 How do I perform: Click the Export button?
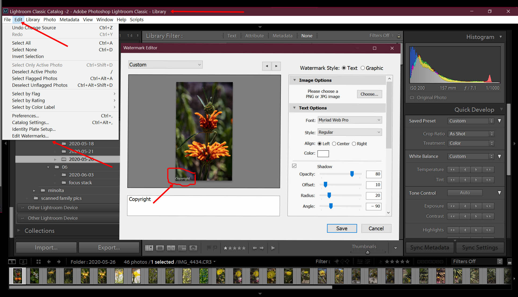point(109,247)
